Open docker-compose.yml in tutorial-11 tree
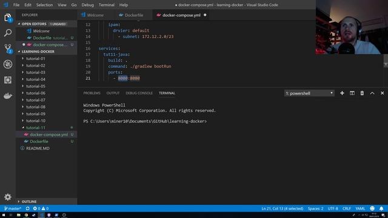 click(47, 134)
